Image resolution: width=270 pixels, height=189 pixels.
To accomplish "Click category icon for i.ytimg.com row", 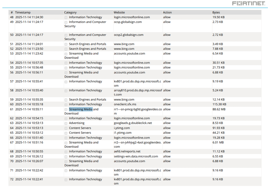I will pyautogui.click(x=66, y=128).
